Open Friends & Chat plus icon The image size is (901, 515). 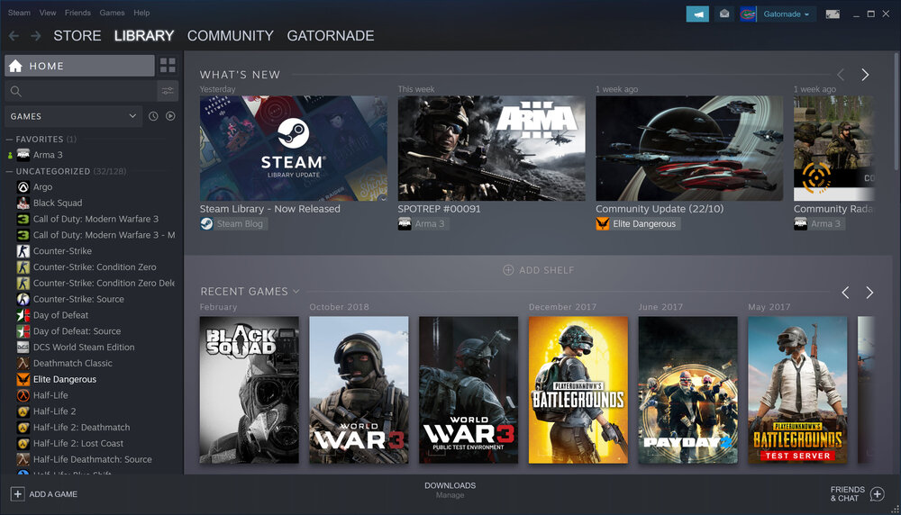coord(878,493)
